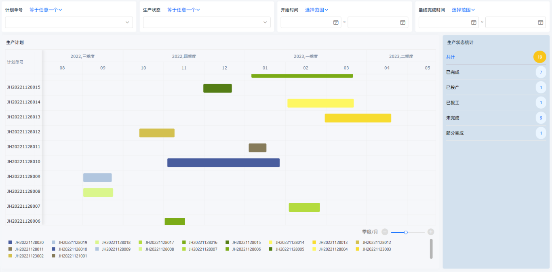Toggle legend item JH20221128018
Image resolution: width=552 pixels, height=272 pixels.
(x=113, y=242)
